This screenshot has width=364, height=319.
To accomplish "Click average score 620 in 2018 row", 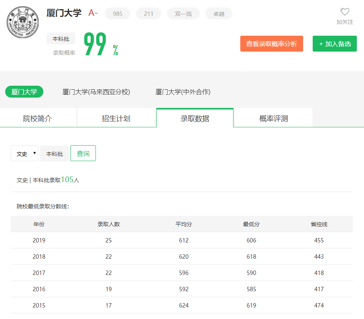I will pyautogui.click(x=184, y=256).
